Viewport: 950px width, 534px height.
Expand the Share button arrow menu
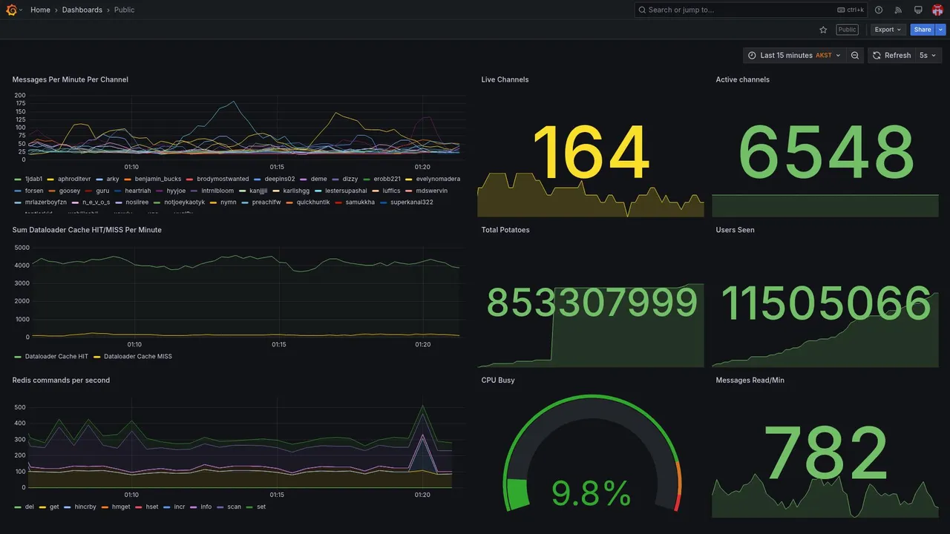941,30
